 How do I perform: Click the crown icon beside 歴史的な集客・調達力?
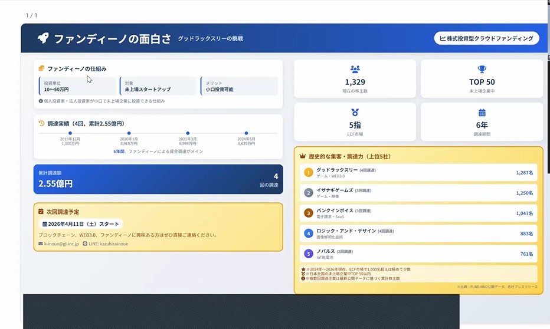pos(302,156)
